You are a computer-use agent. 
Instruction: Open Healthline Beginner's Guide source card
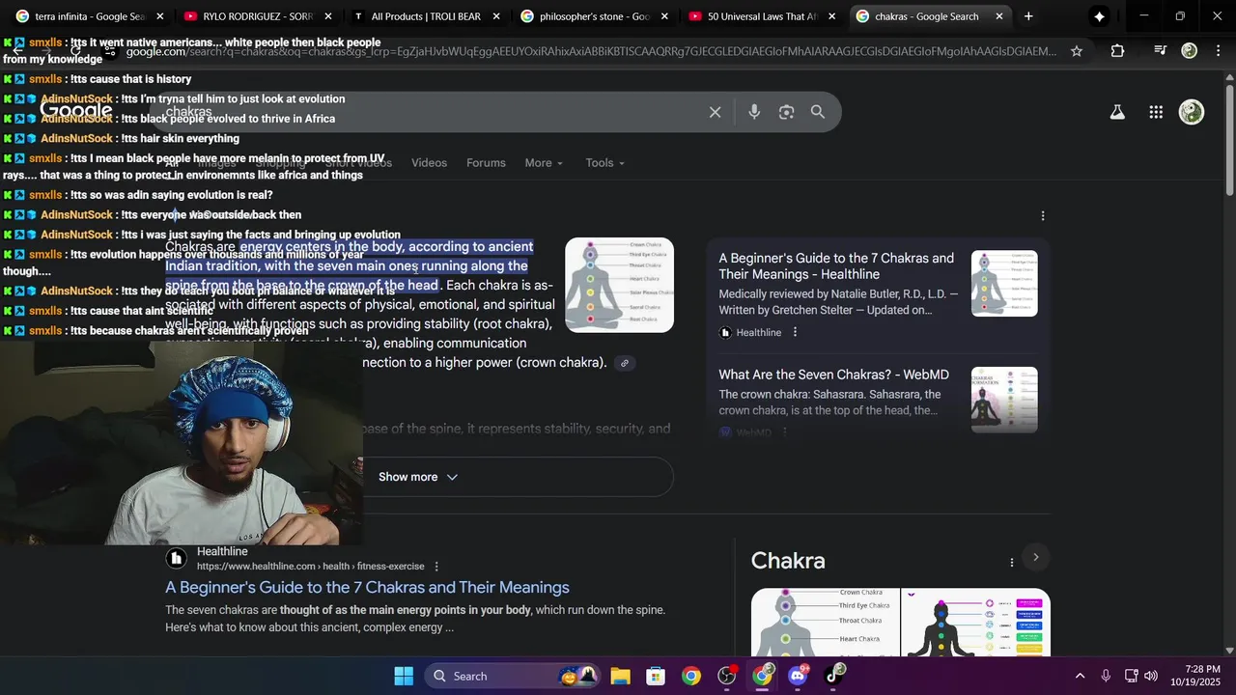[836, 266]
